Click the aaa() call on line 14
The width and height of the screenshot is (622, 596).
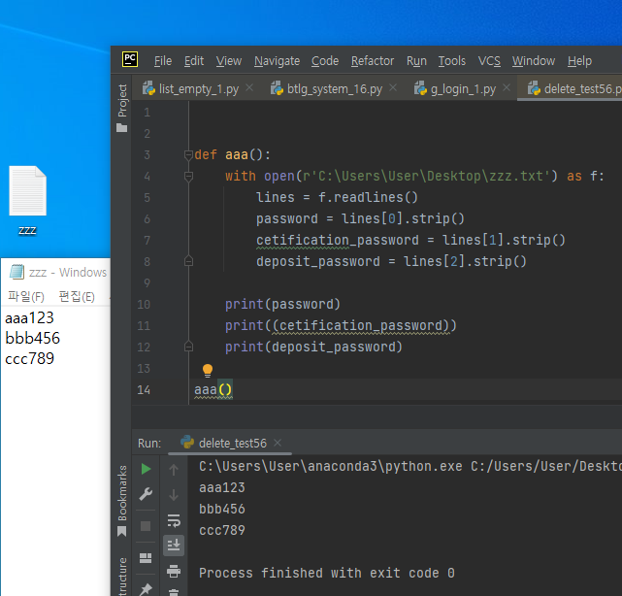pos(213,389)
